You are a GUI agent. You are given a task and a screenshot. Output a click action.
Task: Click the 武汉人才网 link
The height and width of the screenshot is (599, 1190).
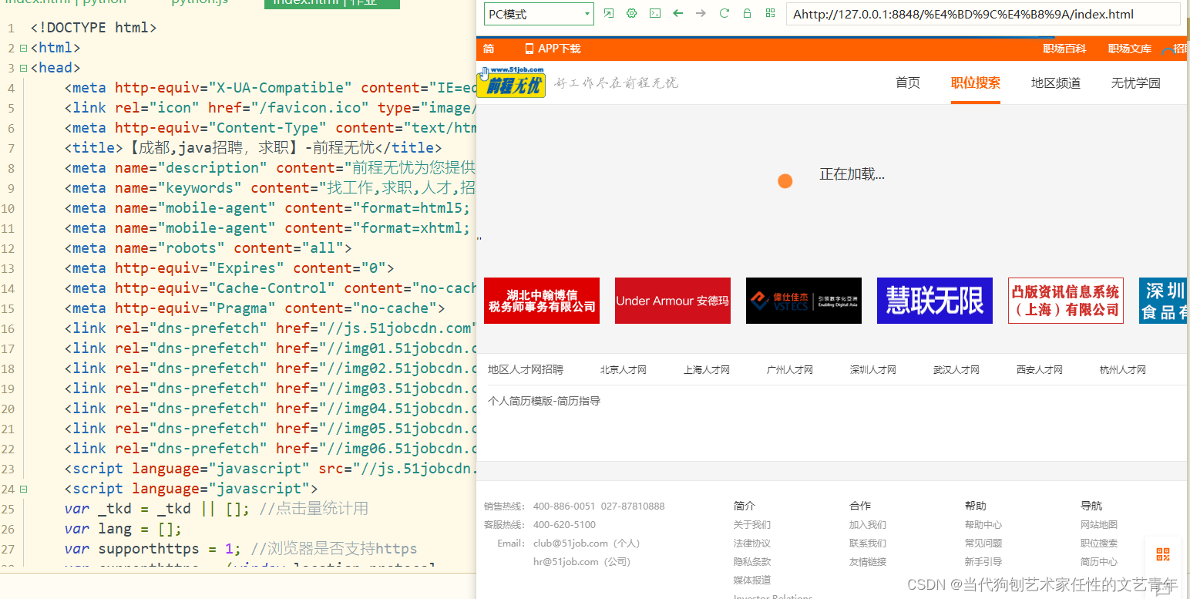tap(956, 370)
